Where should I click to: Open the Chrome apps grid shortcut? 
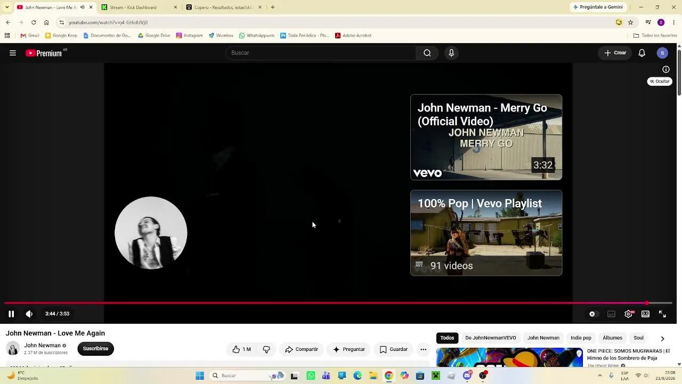tap(7, 36)
